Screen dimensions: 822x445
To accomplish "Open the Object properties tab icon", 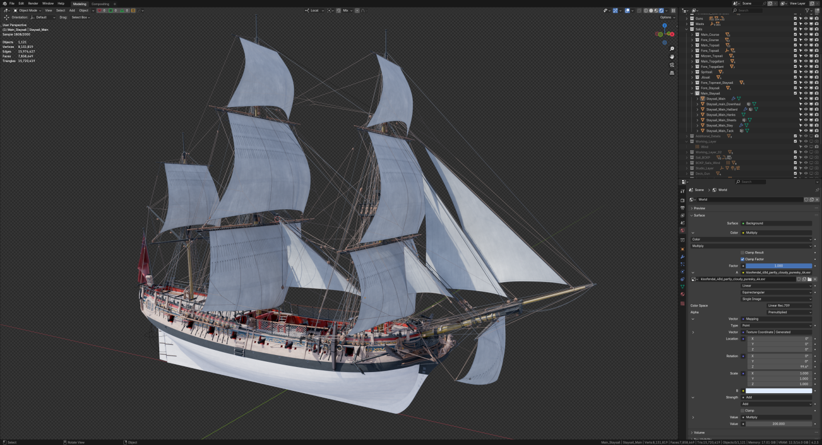I will pyautogui.click(x=682, y=249).
